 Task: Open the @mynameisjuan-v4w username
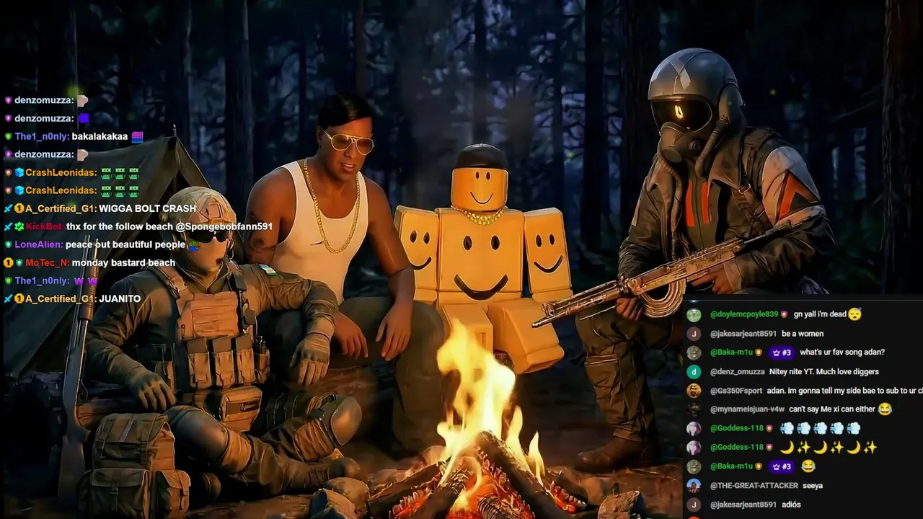pyautogui.click(x=747, y=409)
